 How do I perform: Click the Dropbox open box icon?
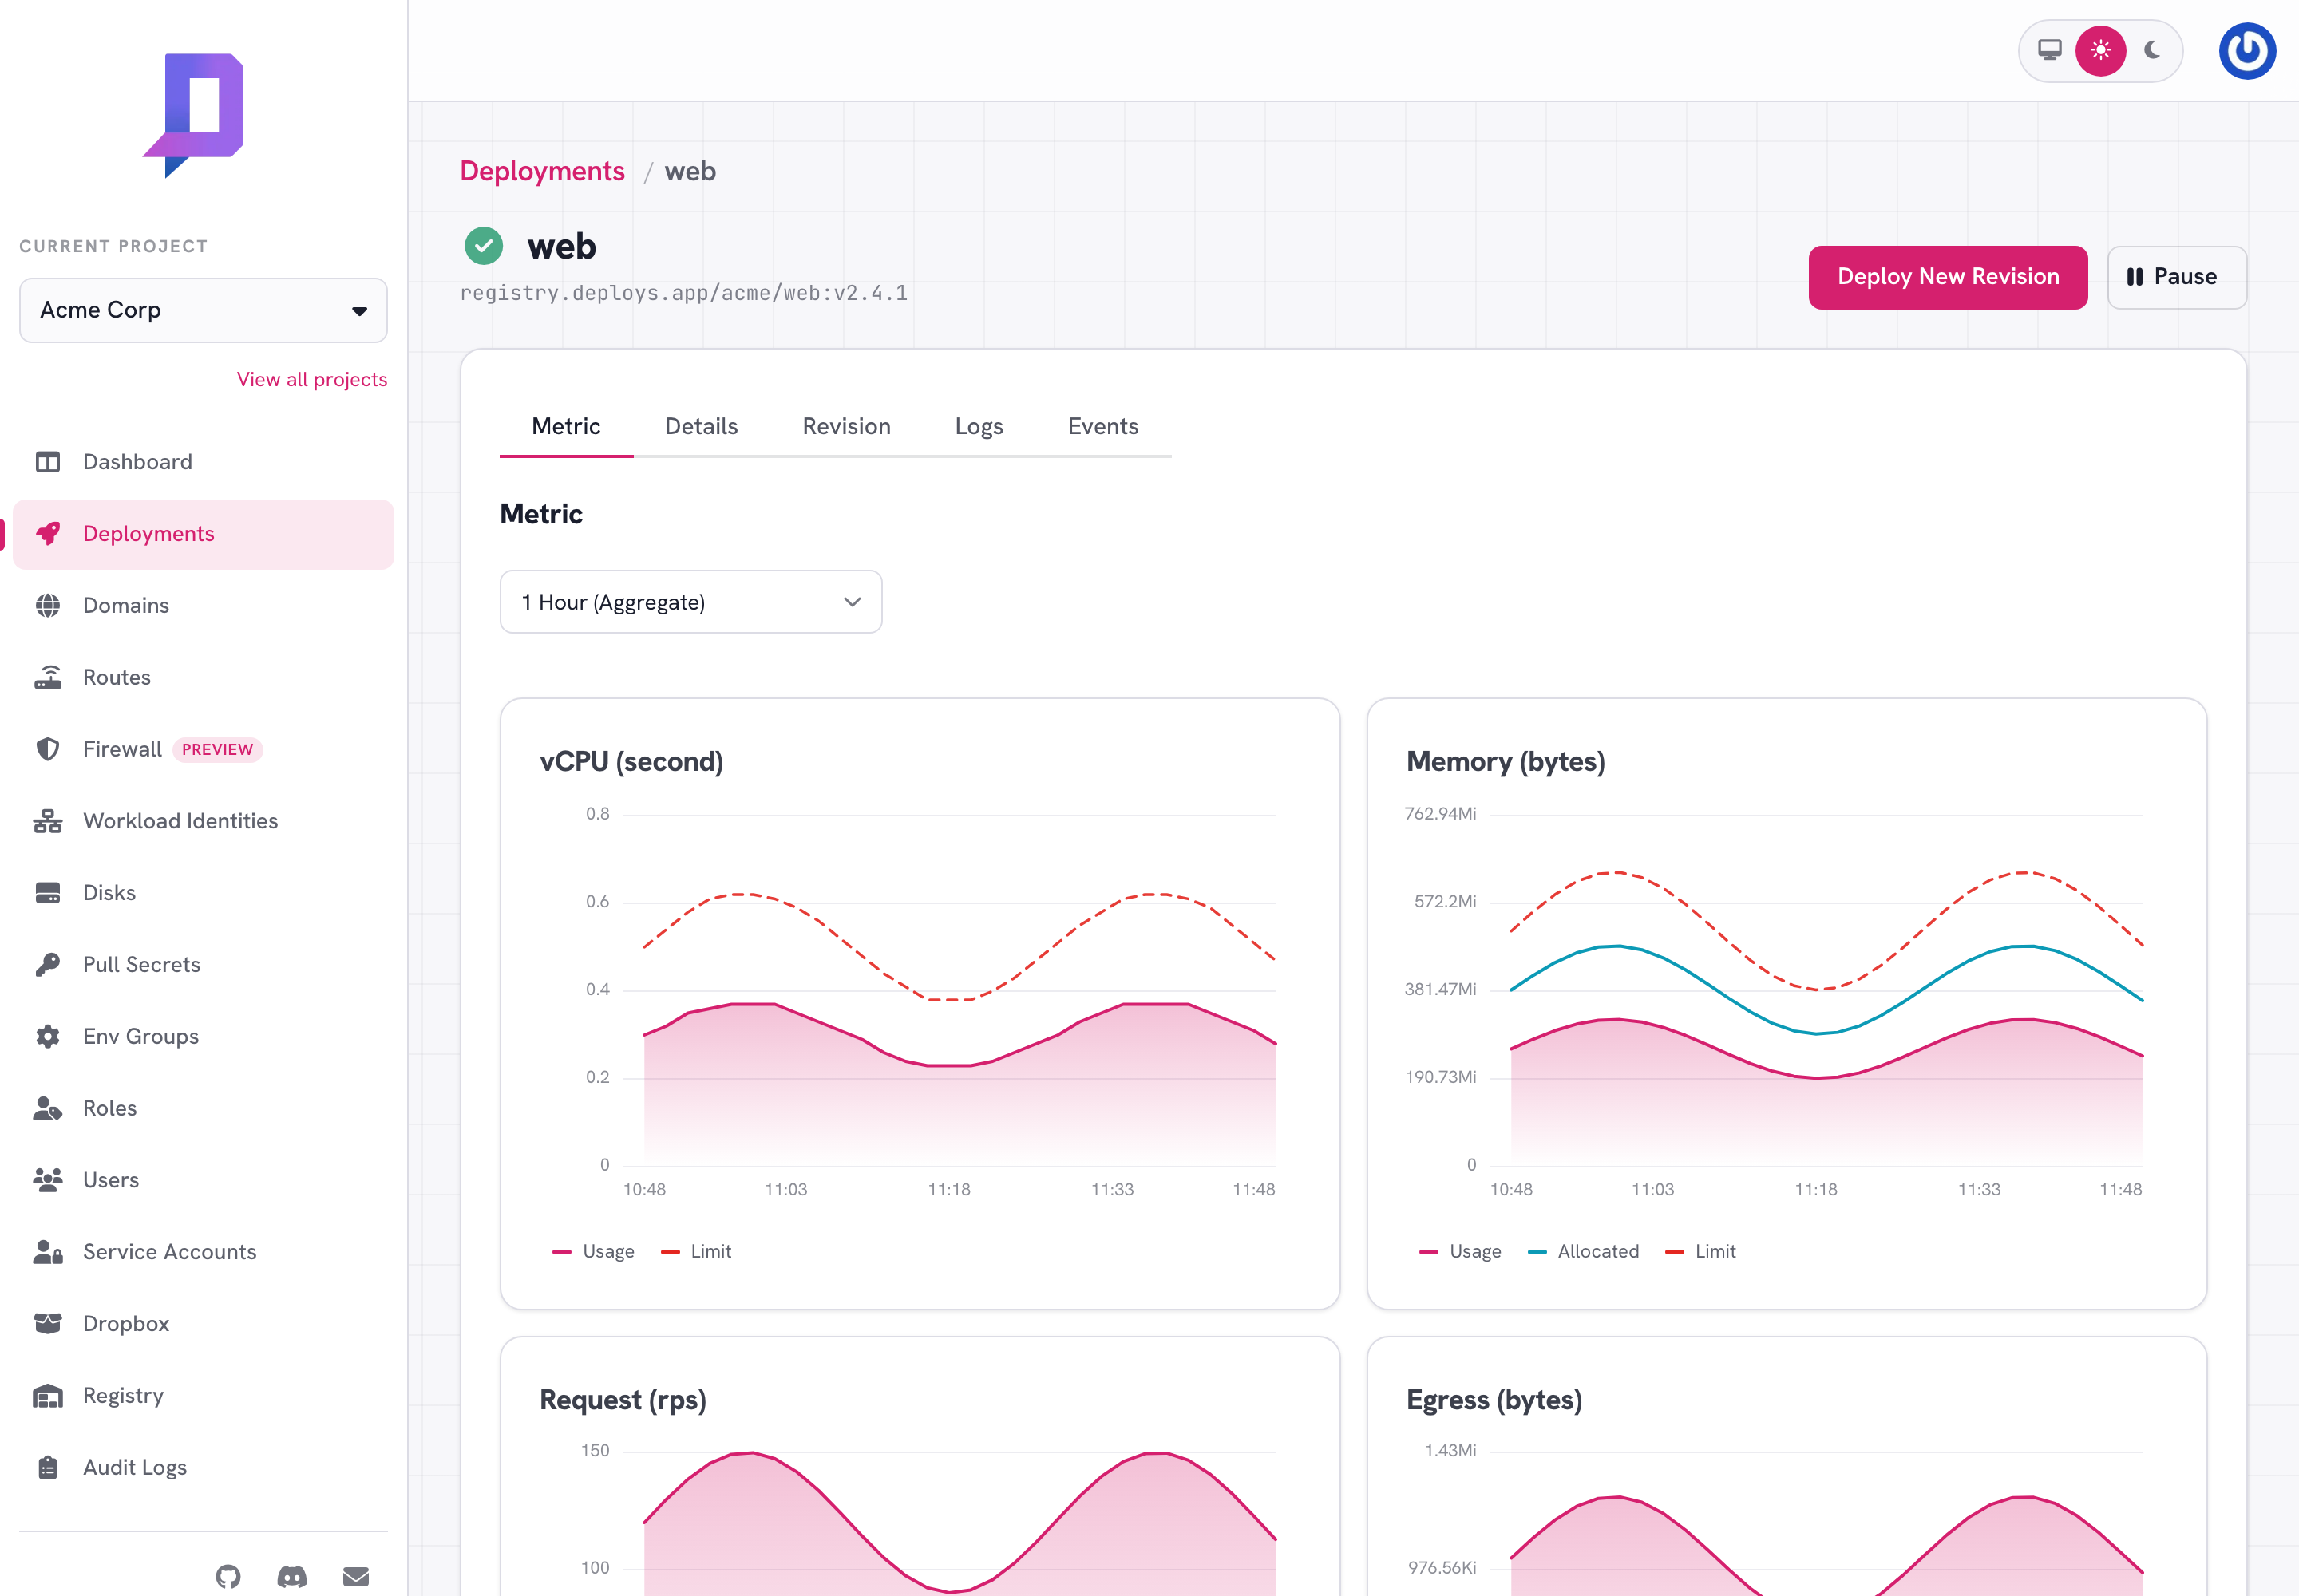coord(48,1324)
